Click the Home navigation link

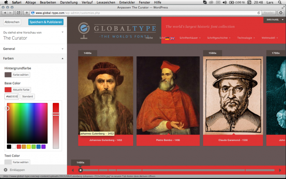tap(149, 38)
